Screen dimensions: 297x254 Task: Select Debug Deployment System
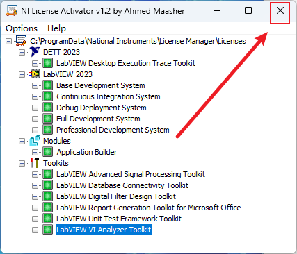[x=102, y=108]
